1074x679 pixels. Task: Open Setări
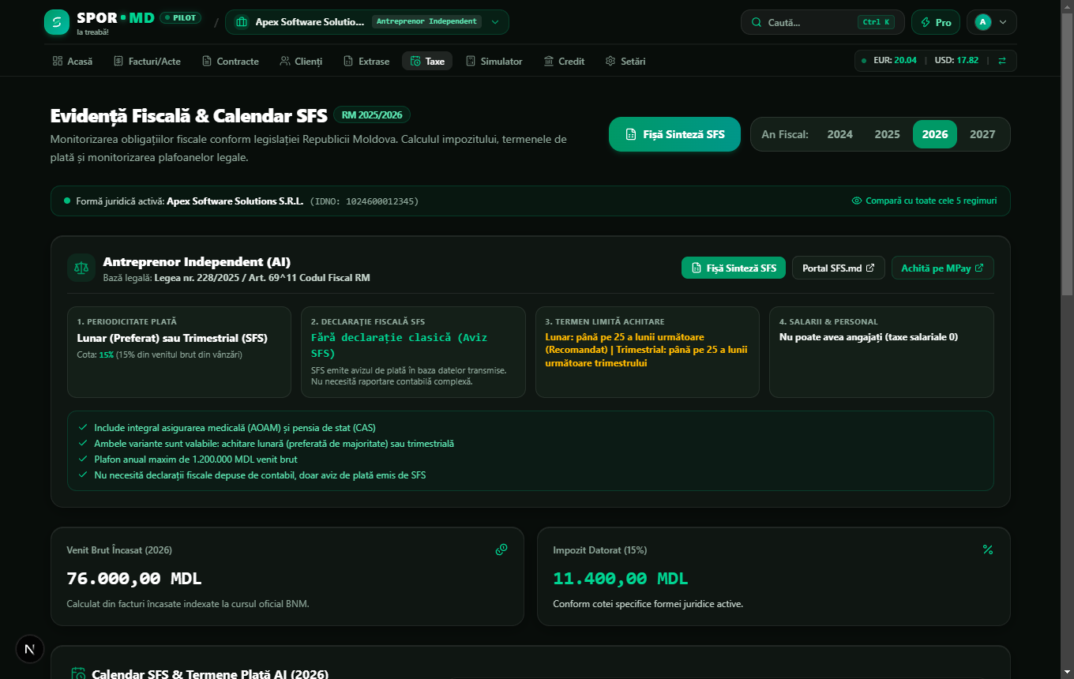click(x=625, y=61)
